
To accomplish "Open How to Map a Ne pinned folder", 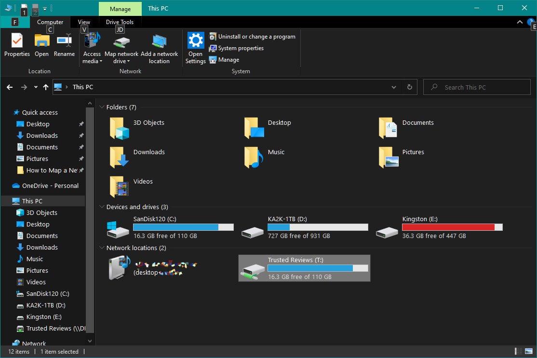I will tap(52, 170).
